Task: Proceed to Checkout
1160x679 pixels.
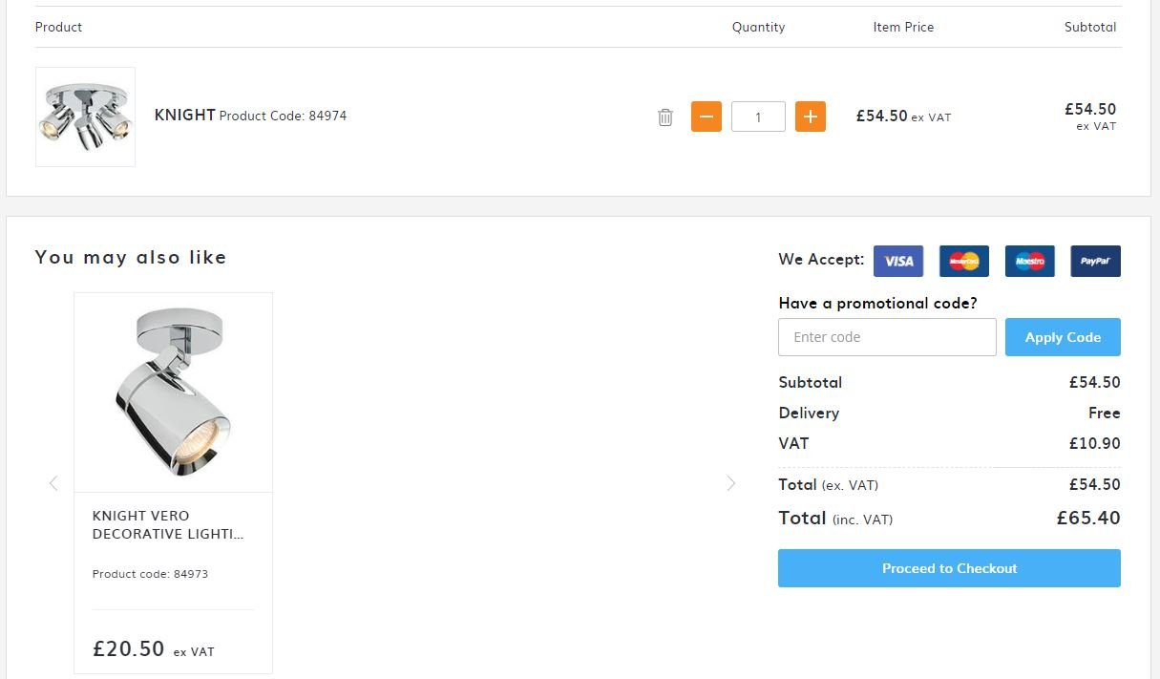Action: (949, 568)
